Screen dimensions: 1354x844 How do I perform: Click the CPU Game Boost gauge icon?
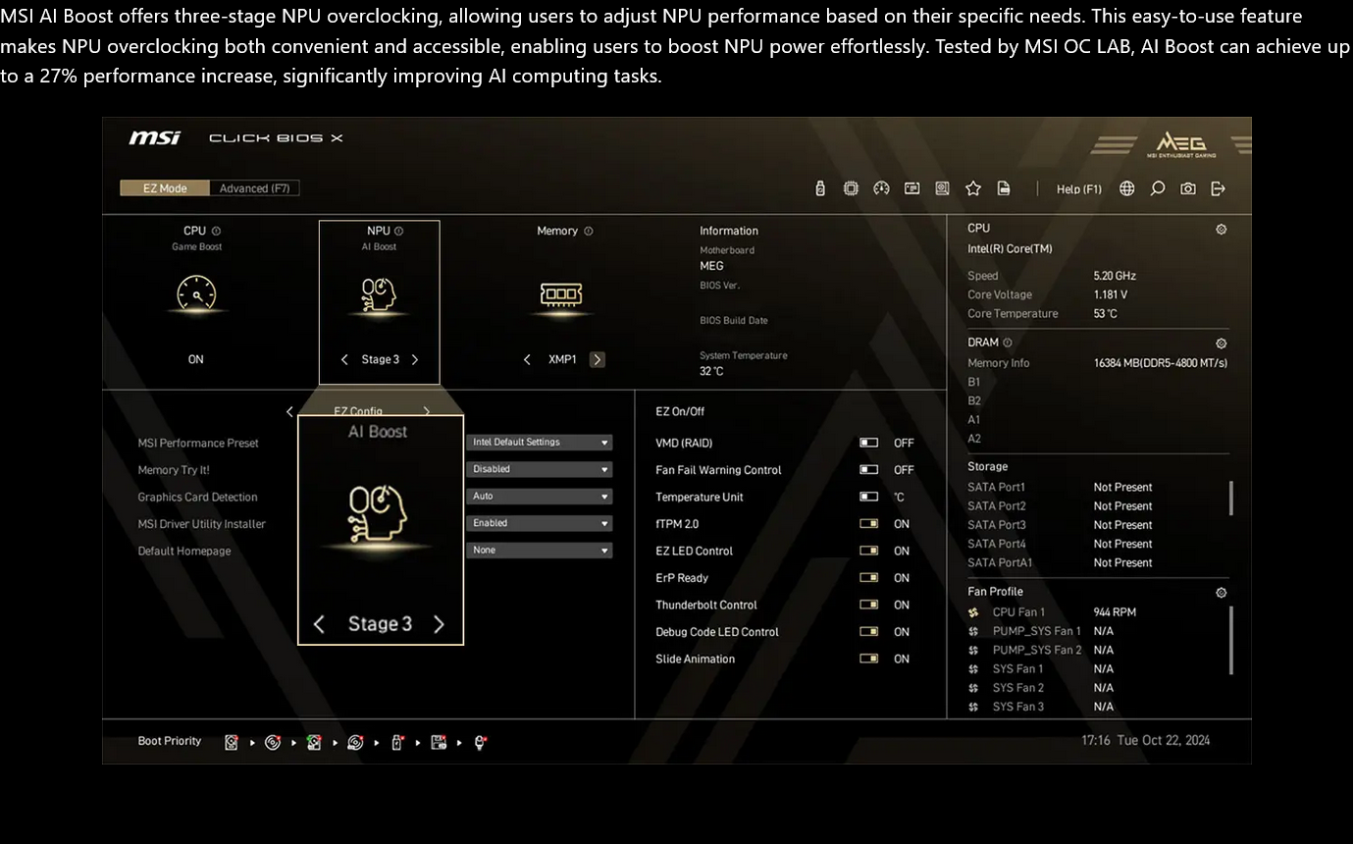point(196,293)
